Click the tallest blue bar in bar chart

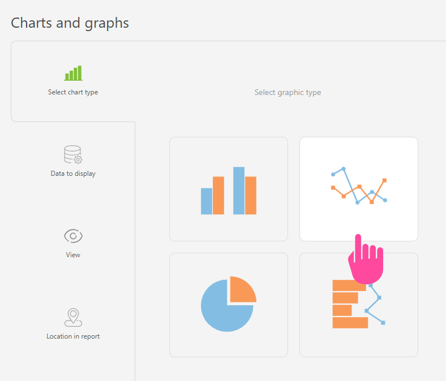click(239, 190)
